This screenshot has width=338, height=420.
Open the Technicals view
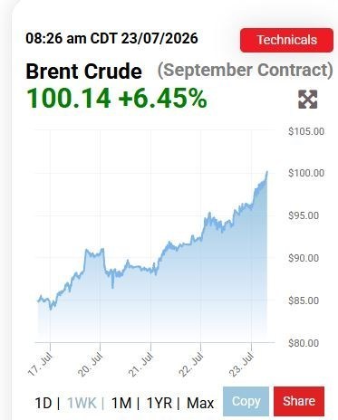[286, 40]
